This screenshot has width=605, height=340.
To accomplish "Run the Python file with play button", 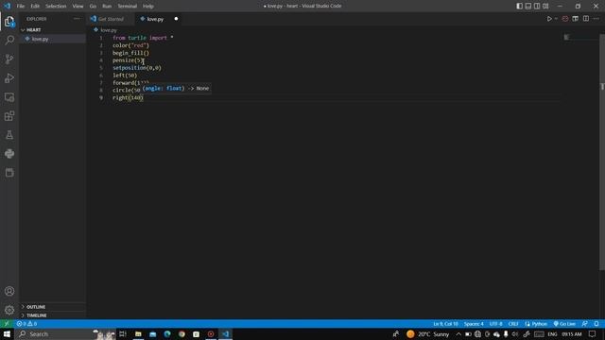I will (549, 19).
